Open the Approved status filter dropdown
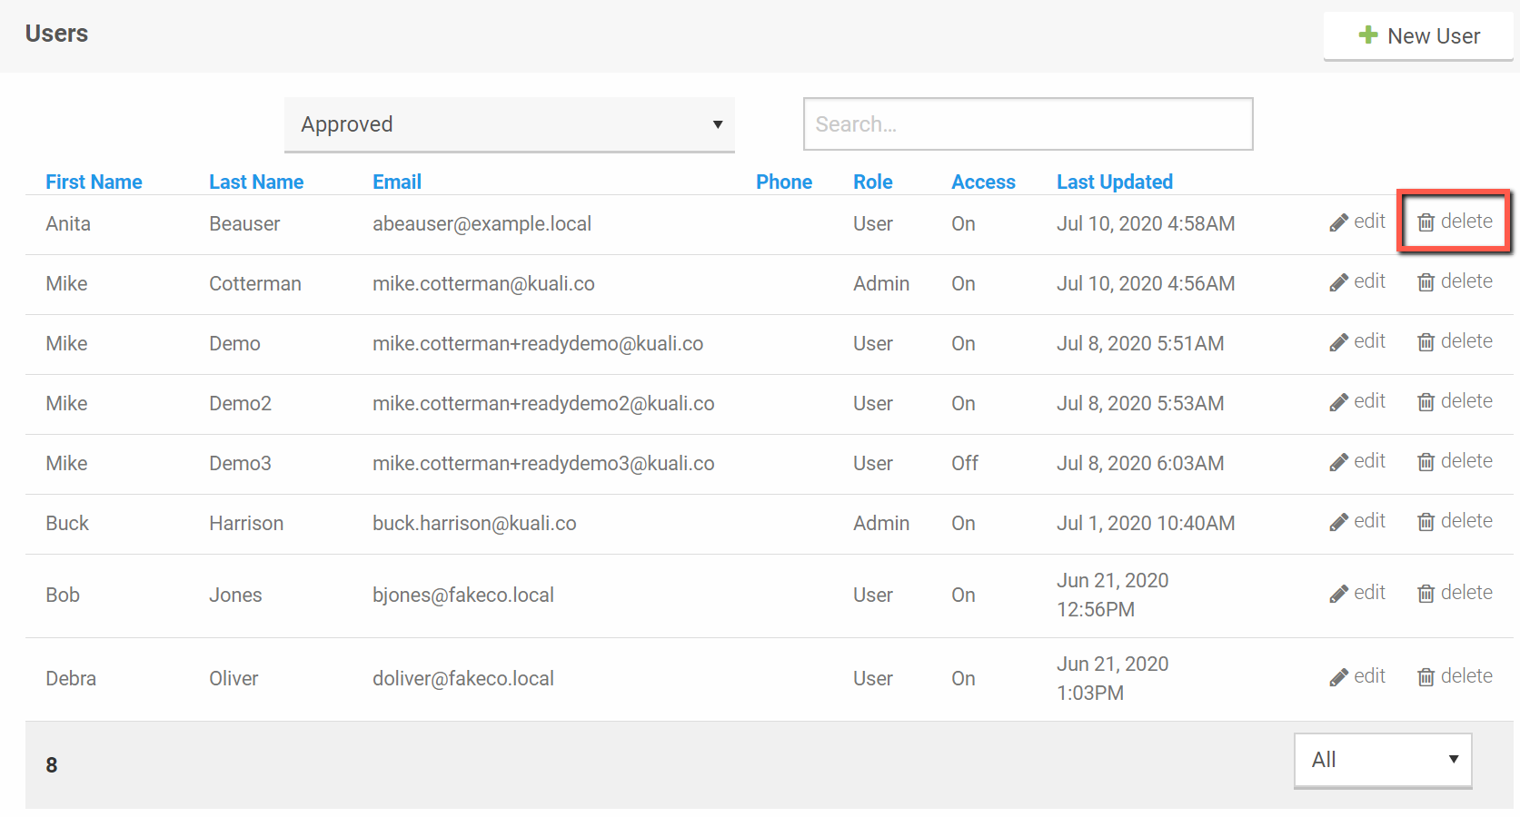The image size is (1520, 817). (x=509, y=124)
